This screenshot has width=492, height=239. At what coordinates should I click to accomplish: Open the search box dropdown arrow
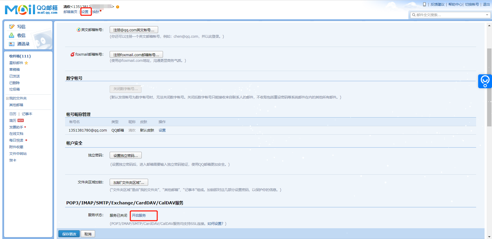pyautogui.click(x=487, y=15)
